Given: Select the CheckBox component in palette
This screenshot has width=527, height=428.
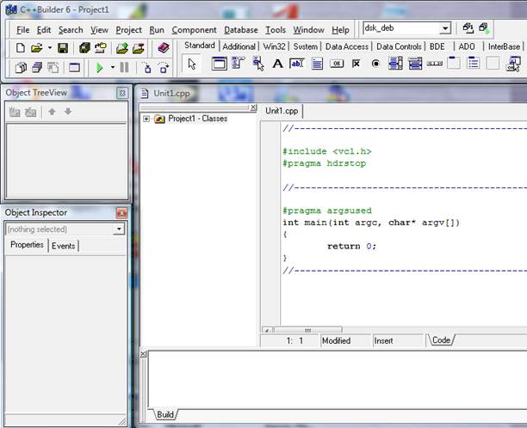Looking at the screenshot, I should [x=356, y=64].
